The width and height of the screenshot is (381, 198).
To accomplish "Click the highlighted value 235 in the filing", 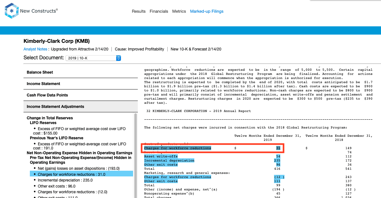I will click(277, 161).
